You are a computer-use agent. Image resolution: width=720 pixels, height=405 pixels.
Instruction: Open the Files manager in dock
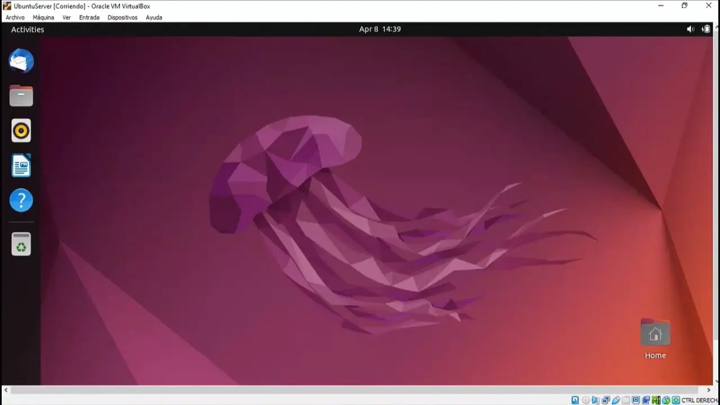(21, 96)
